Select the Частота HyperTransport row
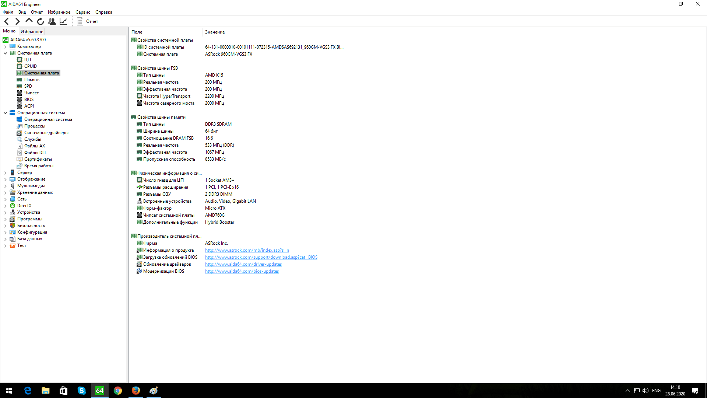 (238, 96)
